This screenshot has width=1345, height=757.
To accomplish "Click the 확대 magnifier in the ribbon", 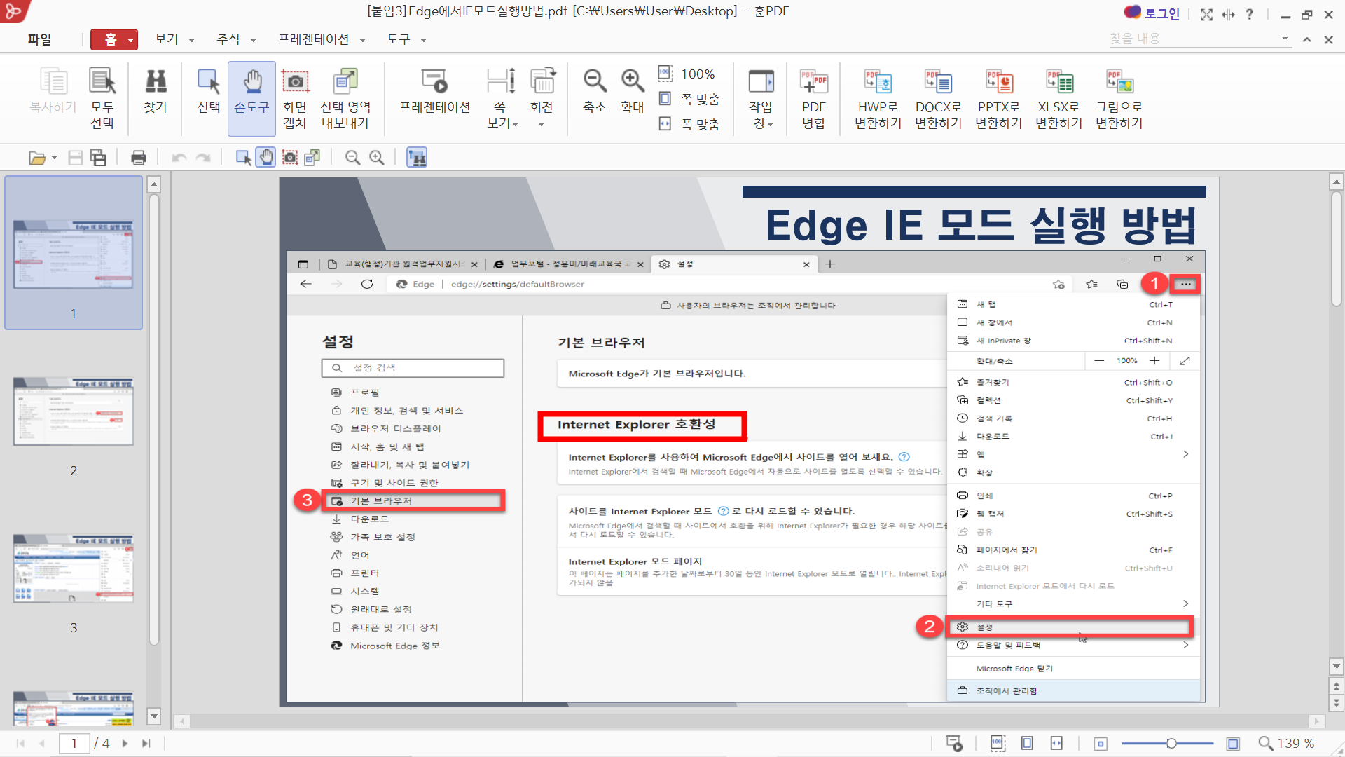I will pos(633,91).
